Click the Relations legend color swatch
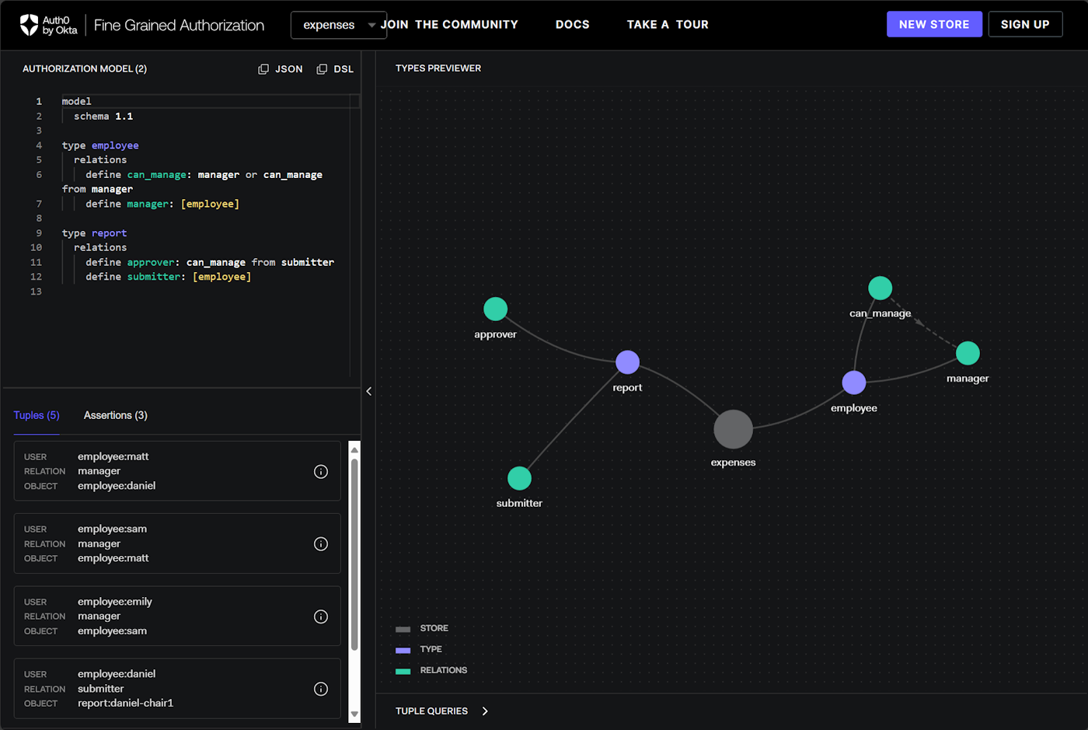This screenshot has width=1088, height=730. coord(403,671)
